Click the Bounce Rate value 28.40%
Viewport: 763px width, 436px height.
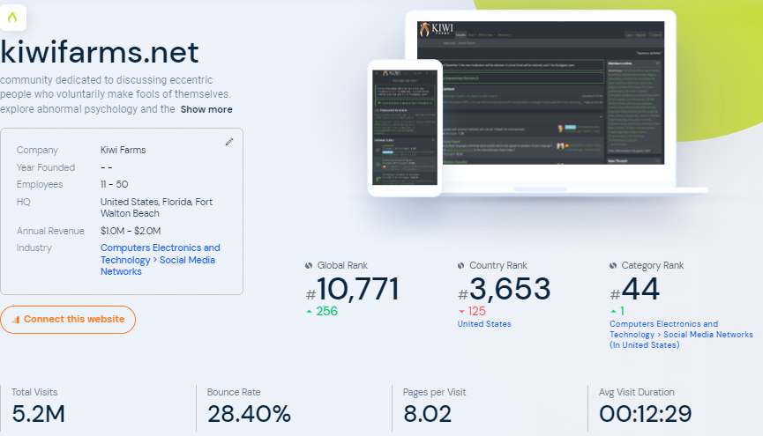(x=249, y=414)
